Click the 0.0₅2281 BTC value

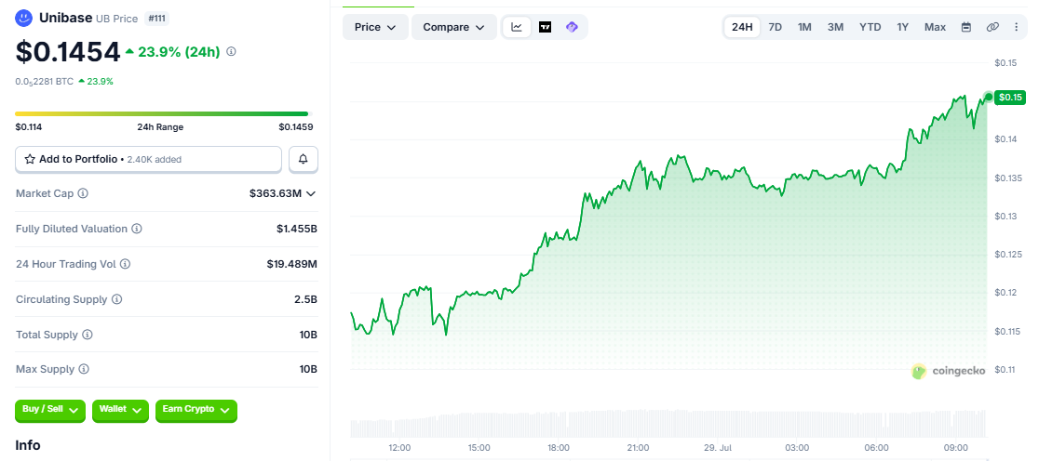45,82
